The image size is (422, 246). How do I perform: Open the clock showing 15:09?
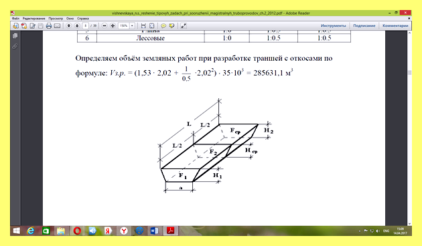(400, 231)
